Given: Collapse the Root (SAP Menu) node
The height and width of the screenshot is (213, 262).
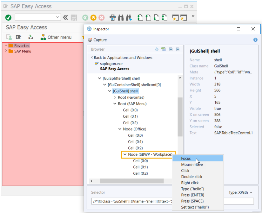Looking at the screenshot, I should [x=115, y=103].
